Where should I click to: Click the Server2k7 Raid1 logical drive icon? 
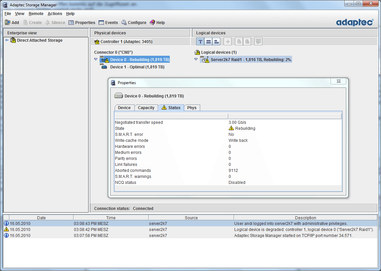[205, 59]
